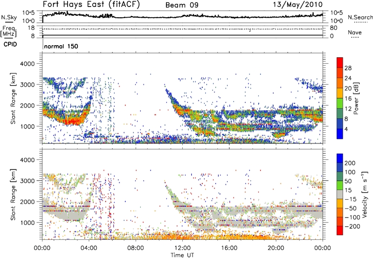Click the dotted line sample under Nave
The height and width of the screenshot is (258, 373).
tap(355, 38)
